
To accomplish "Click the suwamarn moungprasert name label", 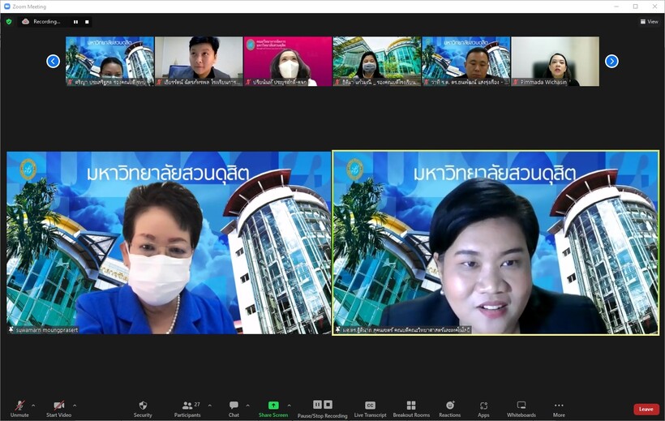I will tap(47, 330).
